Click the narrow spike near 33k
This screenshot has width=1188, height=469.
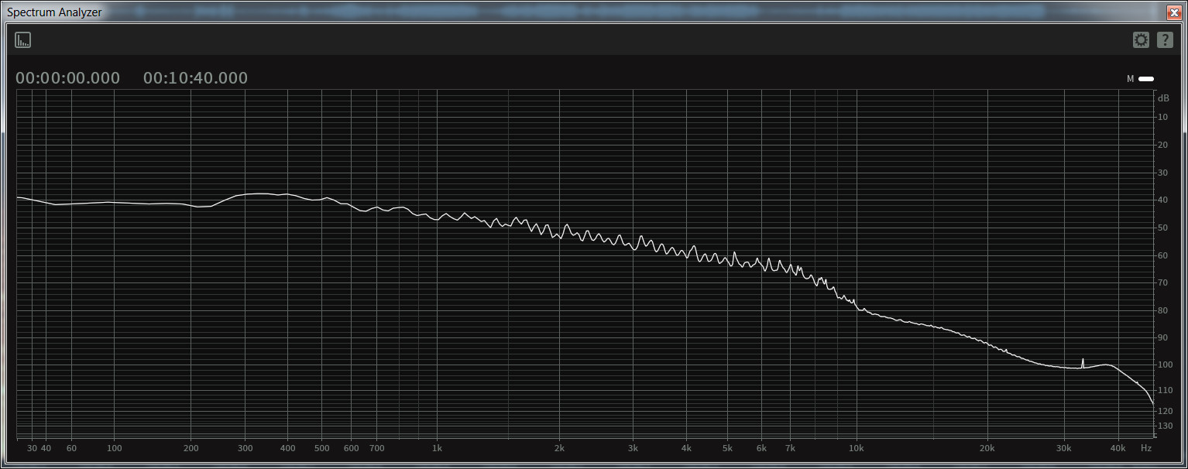point(1083,362)
